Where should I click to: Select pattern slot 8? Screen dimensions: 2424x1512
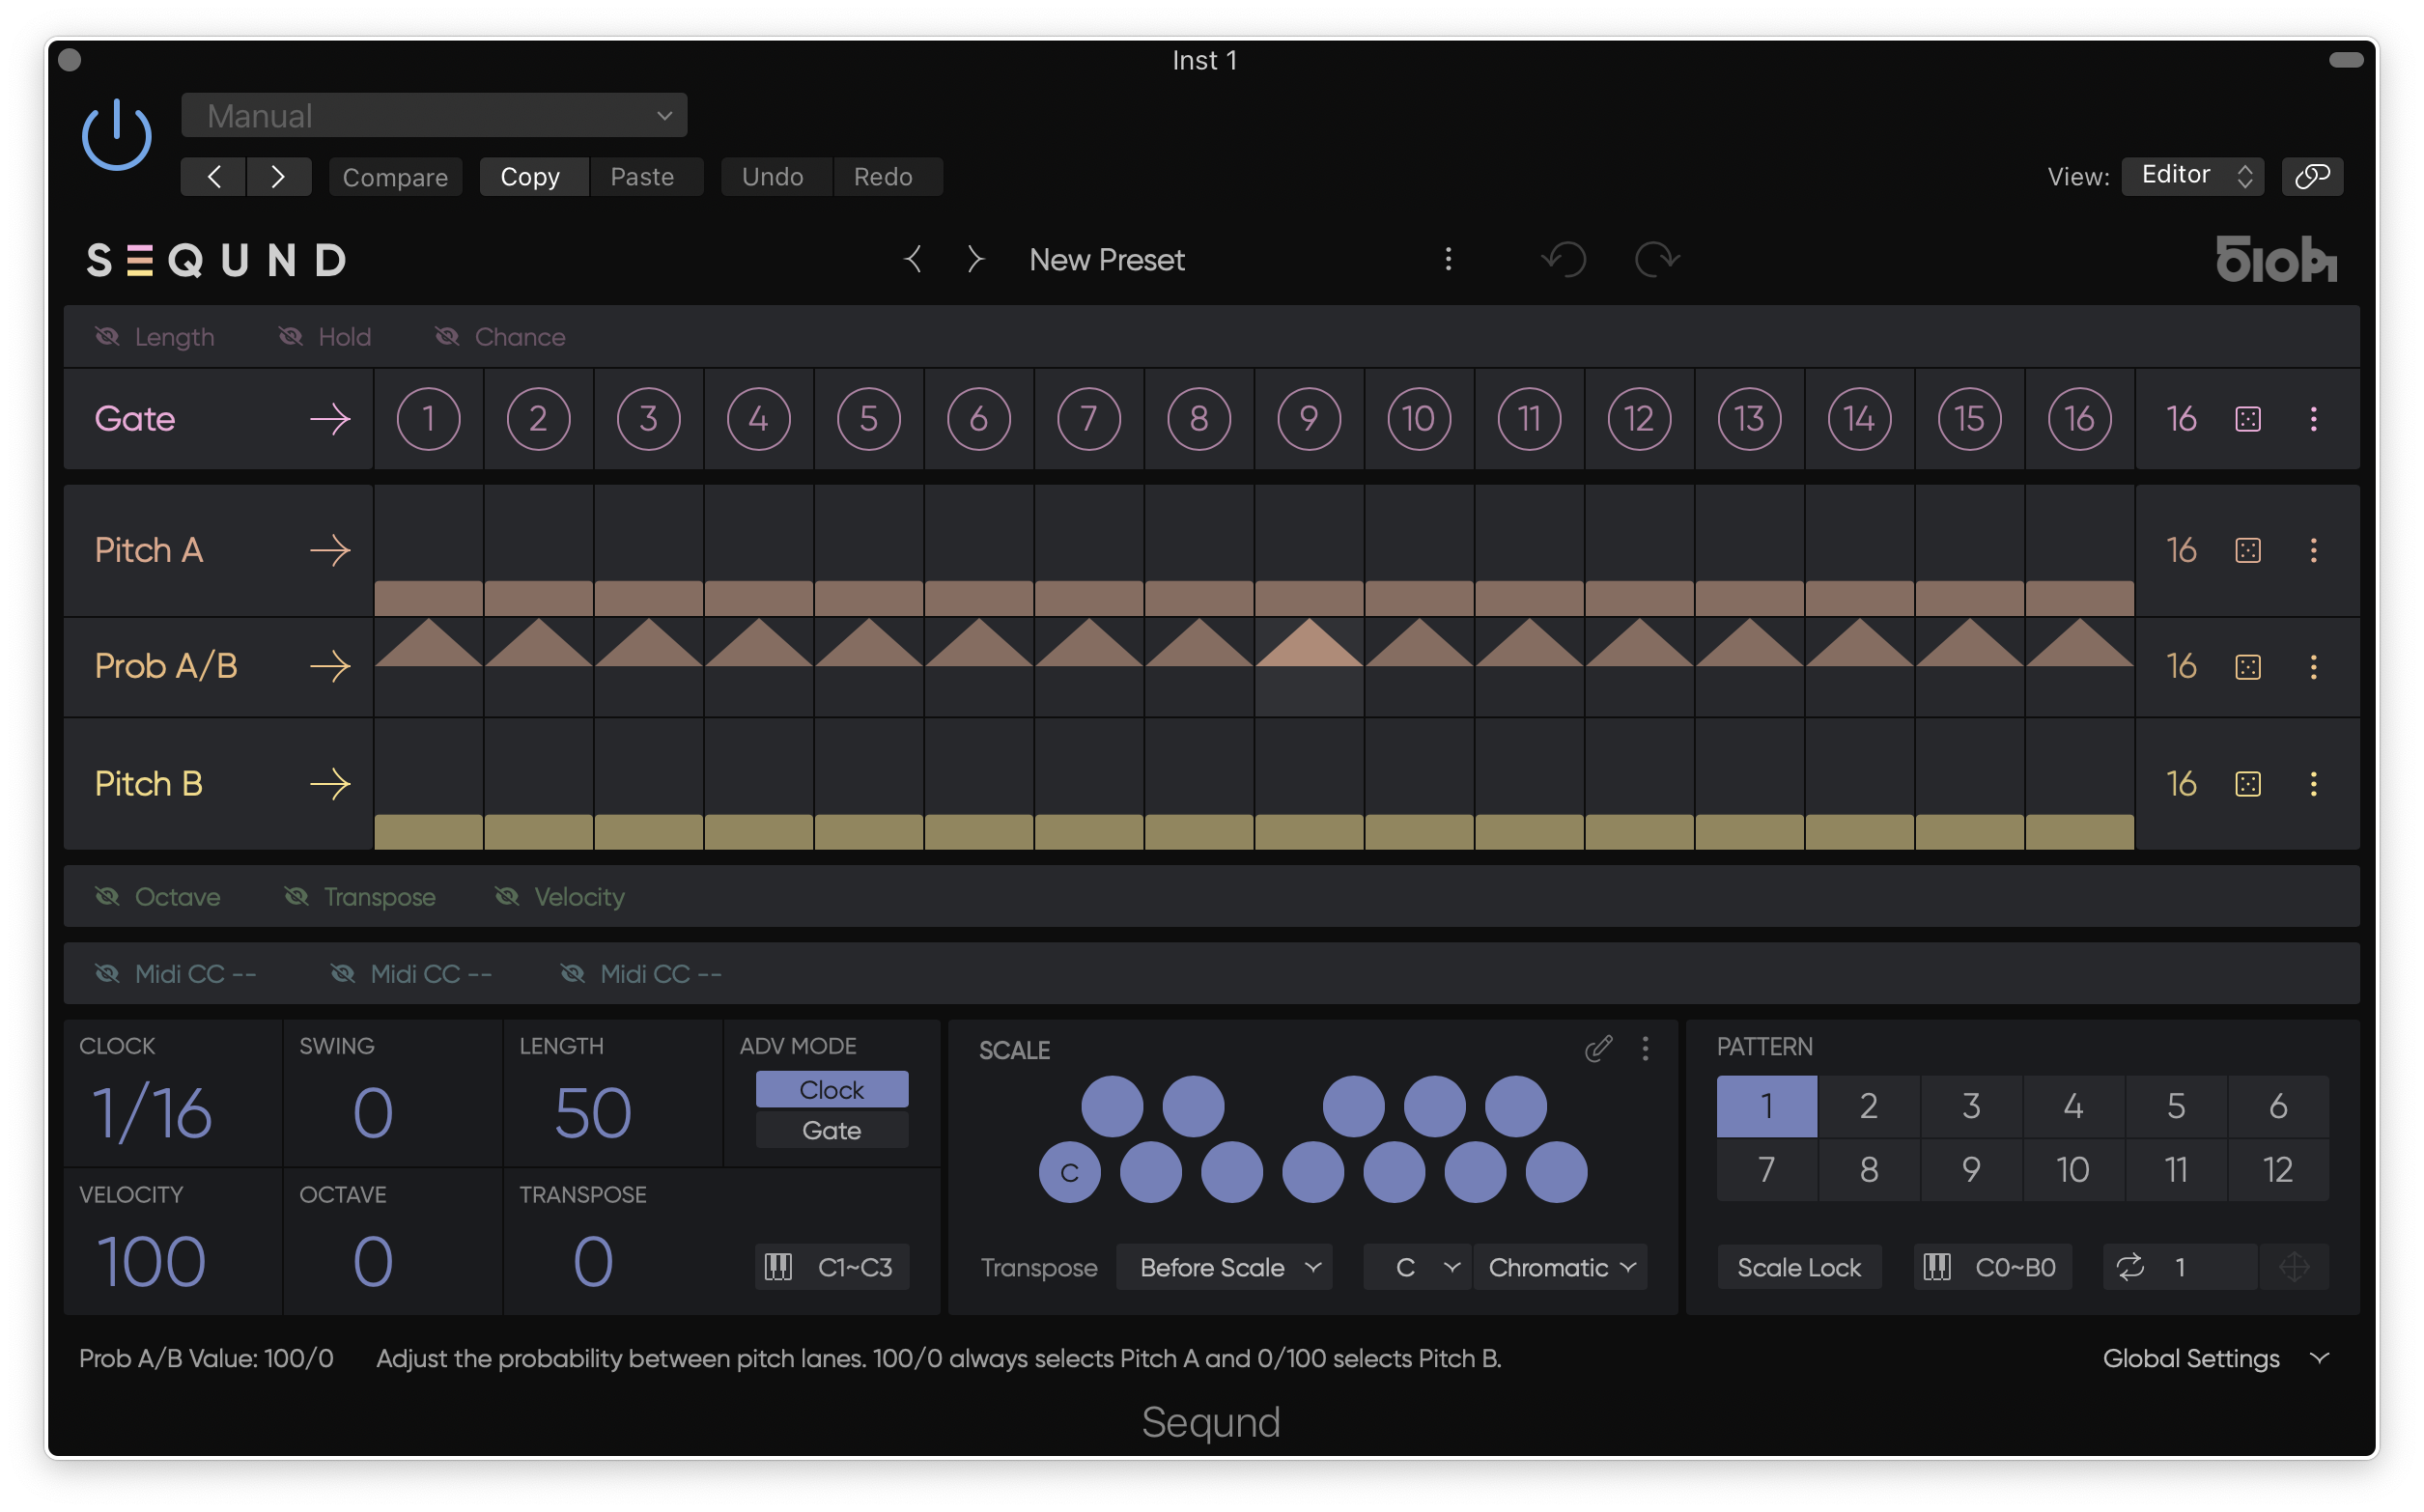coord(1868,1169)
